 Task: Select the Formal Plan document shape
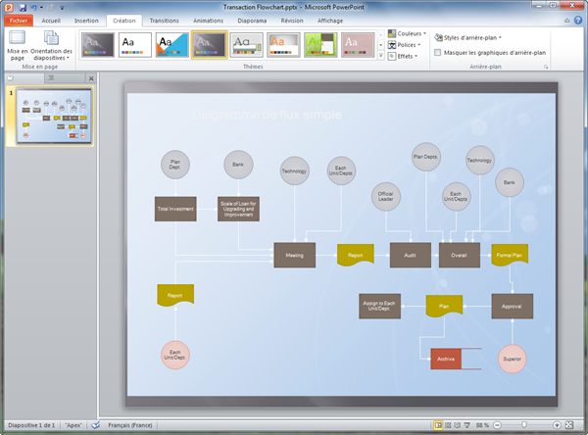click(510, 255)
